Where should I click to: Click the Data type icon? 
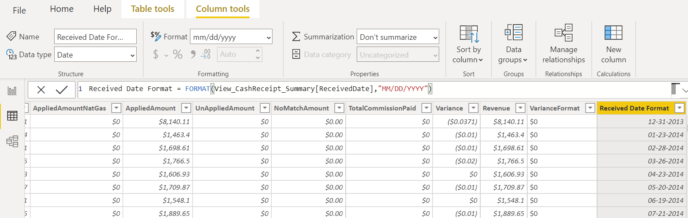pos(11,54)
